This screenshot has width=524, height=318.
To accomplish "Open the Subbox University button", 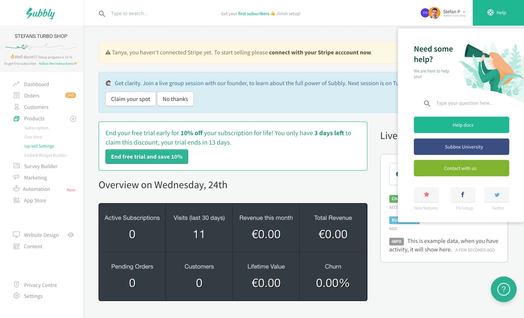I will pyautogui.click(x=461, y=147).
